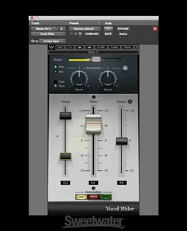This screenshot has width=187, height=231.
Task: Select Ride mode indicator
Action: point(56,67)
